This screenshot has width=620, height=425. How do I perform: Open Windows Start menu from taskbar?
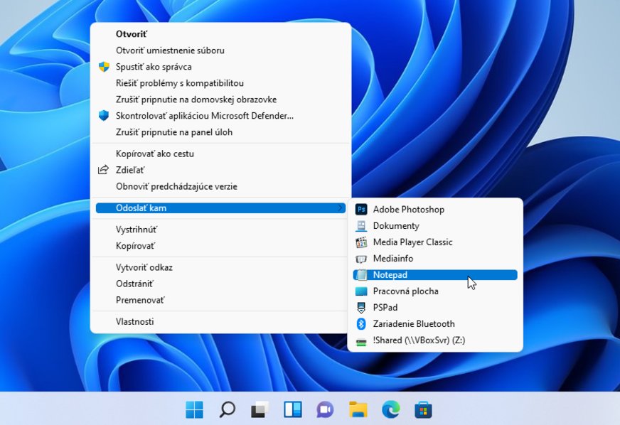pyautogui.click(x=194, y=409)
